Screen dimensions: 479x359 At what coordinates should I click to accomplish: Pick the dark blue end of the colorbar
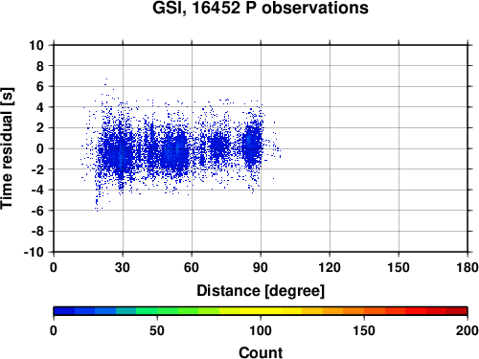tap(64, 311)
